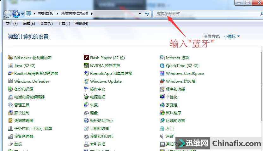The image size is (263, 151).
Task: Open the 查看(V) menu
Action: [46, 24]
